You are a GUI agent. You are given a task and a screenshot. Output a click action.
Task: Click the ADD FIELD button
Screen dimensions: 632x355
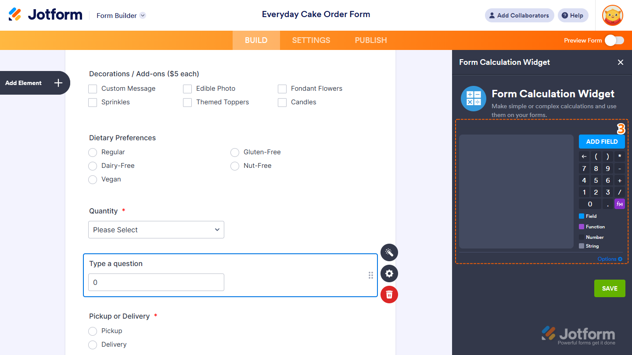click(602, 141)
